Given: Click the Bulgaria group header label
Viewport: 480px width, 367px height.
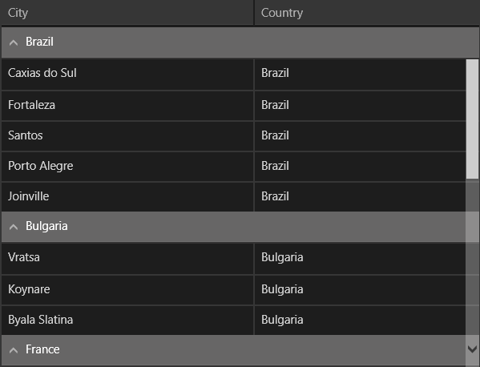Looking at the screenshot, I should [46, 226].
